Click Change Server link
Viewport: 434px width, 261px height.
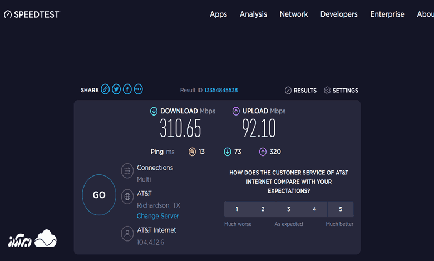point(158,216)
